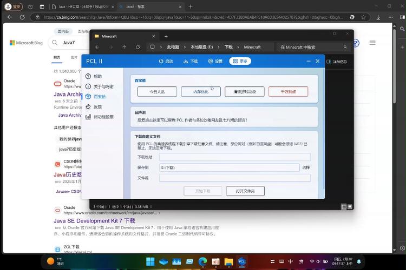Click the Explorer up-directory arrow
406x270 pixels.
click(x=124, y=47)
